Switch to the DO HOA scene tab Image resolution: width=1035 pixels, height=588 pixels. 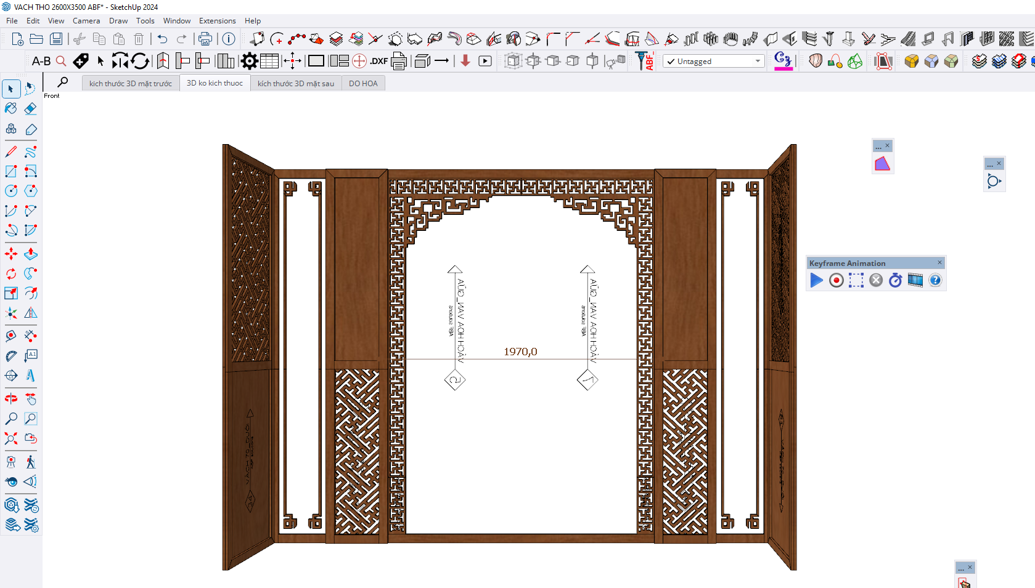363,84
